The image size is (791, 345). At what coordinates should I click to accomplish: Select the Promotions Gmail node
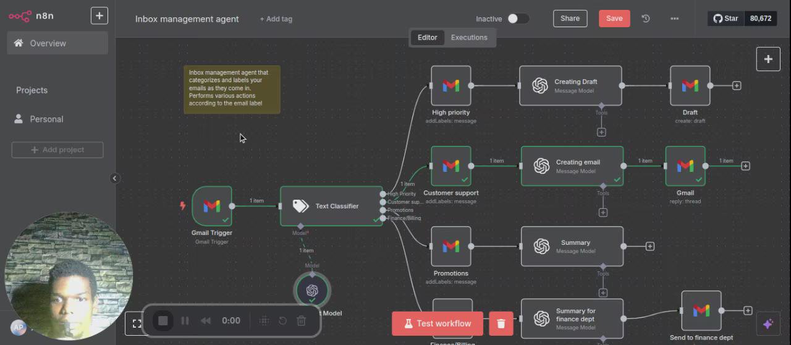(451, 246)
